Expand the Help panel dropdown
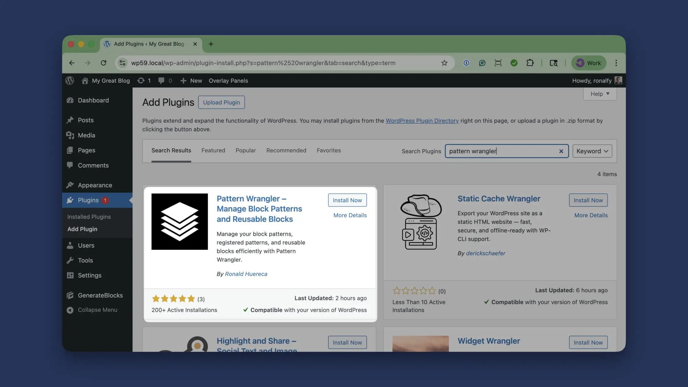 [x=599, y=94]
